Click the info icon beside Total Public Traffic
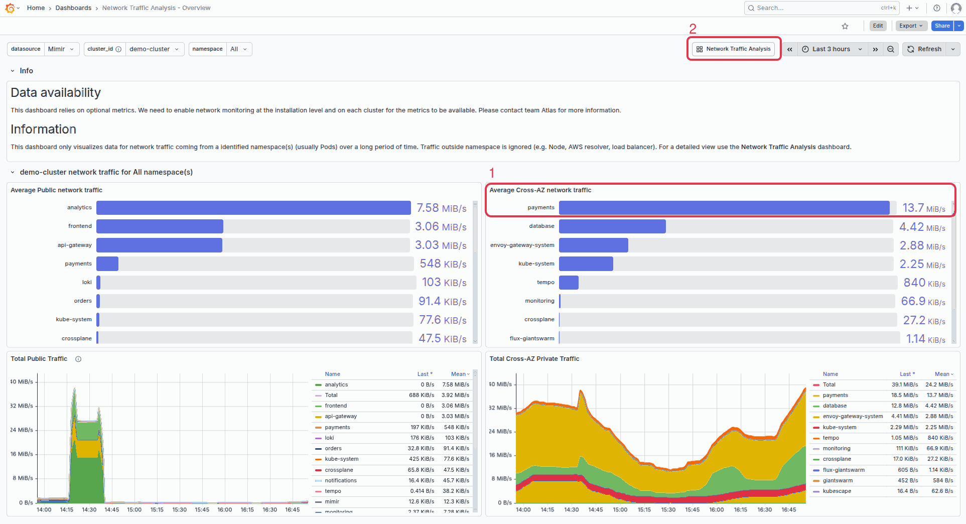 [x=78, y=359]
